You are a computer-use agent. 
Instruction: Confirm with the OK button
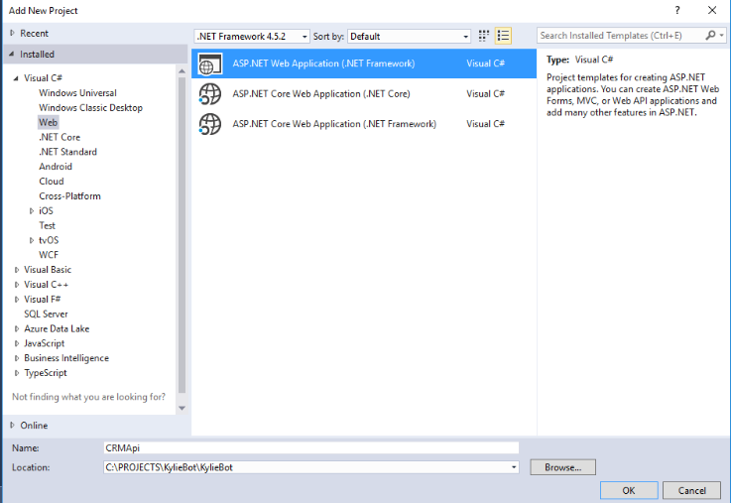point(629,490)
